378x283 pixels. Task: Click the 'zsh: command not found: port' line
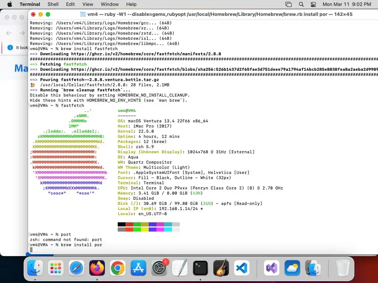(66, 240)
